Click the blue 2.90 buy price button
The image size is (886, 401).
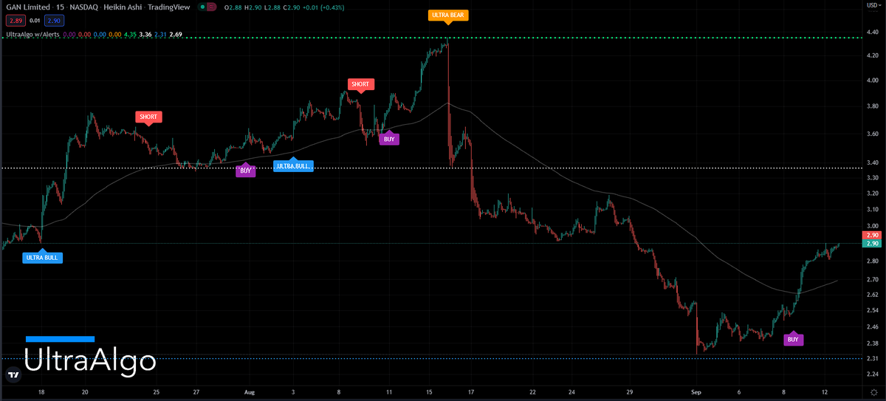coord(55,21)
